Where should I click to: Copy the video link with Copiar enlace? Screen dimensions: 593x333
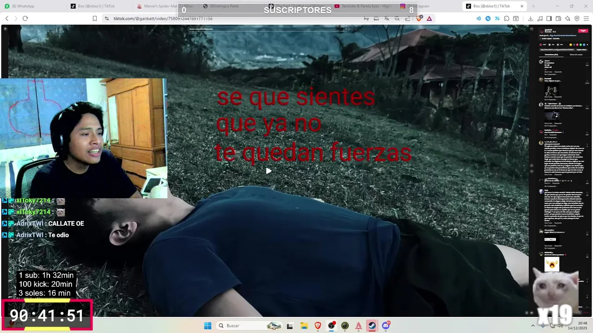(581, 49)
